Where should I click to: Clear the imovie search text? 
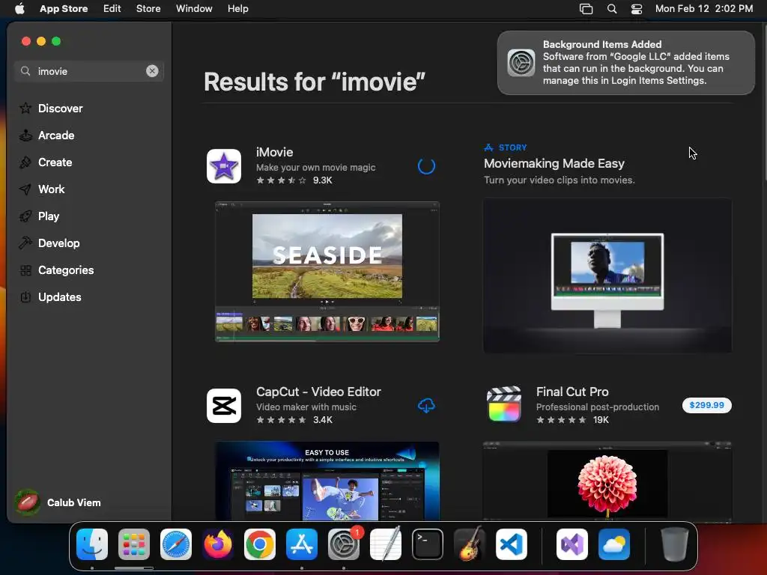(x=152, y=71)
